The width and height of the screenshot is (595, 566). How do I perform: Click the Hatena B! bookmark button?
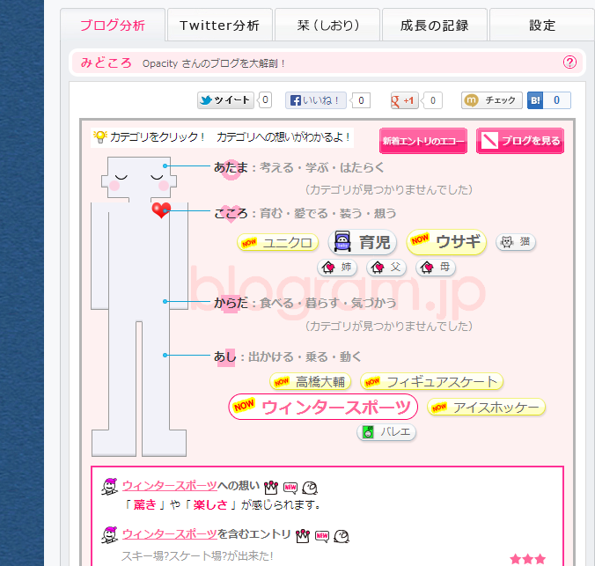tap(535, 100)
